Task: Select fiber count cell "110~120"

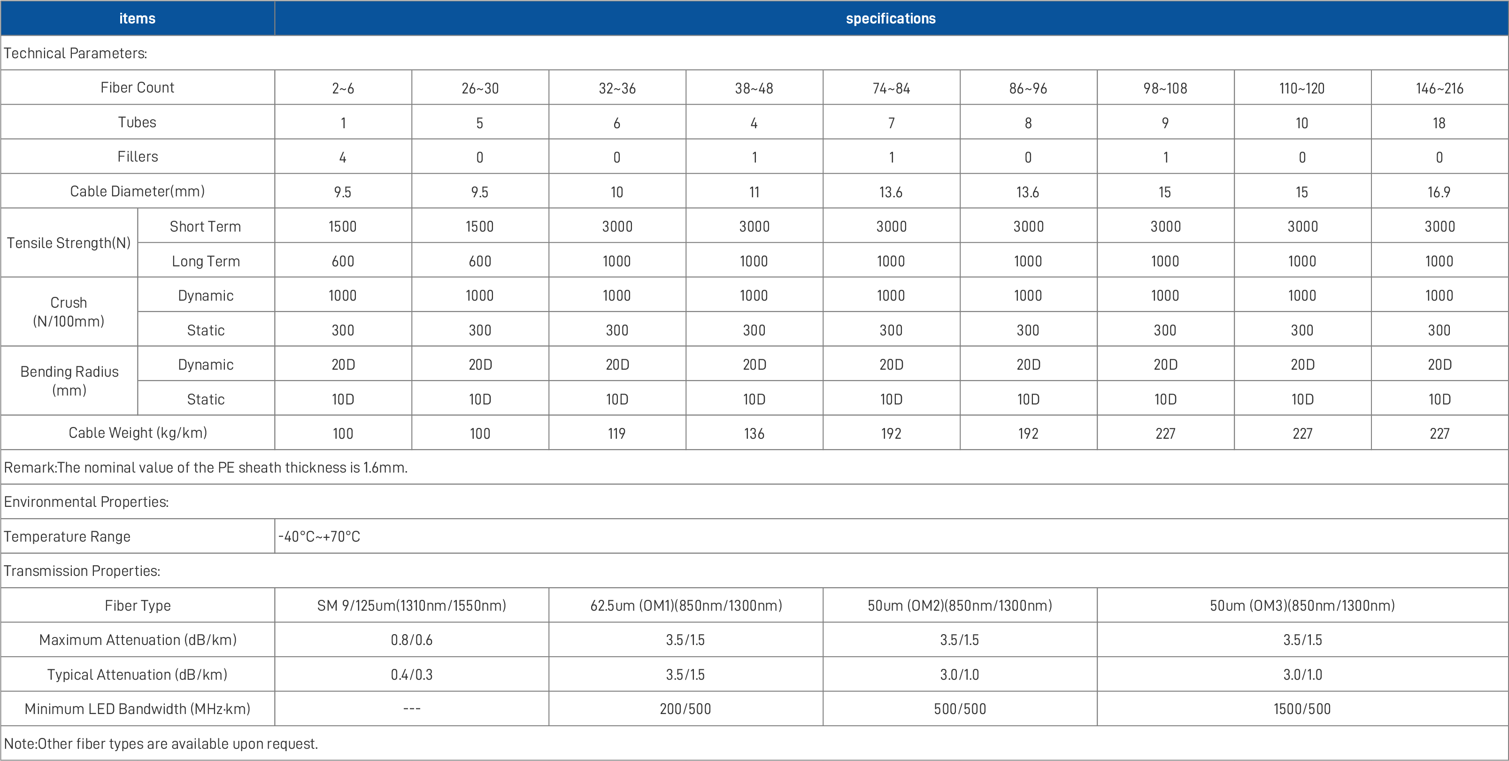Action: (1302, 88)
